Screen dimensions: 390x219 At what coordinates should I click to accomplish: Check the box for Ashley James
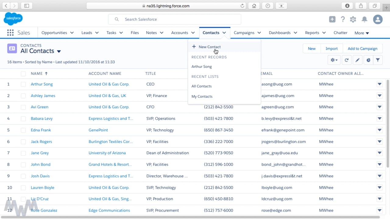[x=23, y=96]
